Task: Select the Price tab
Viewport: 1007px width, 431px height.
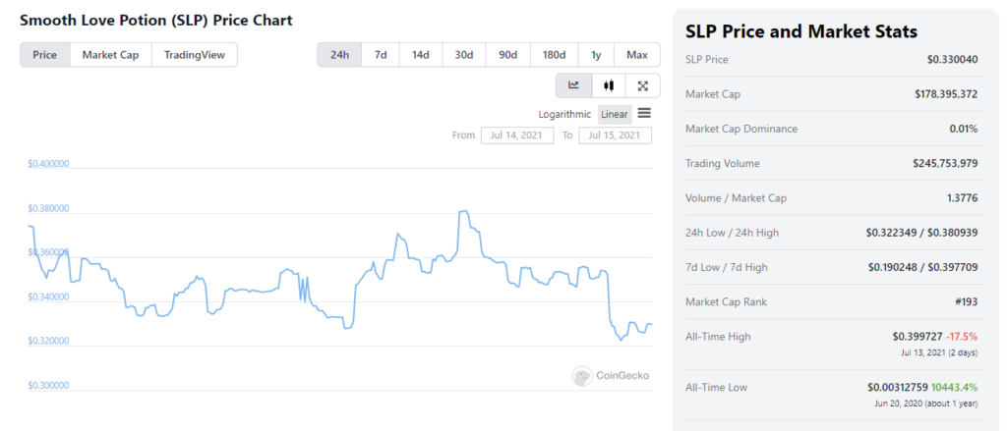Action: [x=45, y=55]
